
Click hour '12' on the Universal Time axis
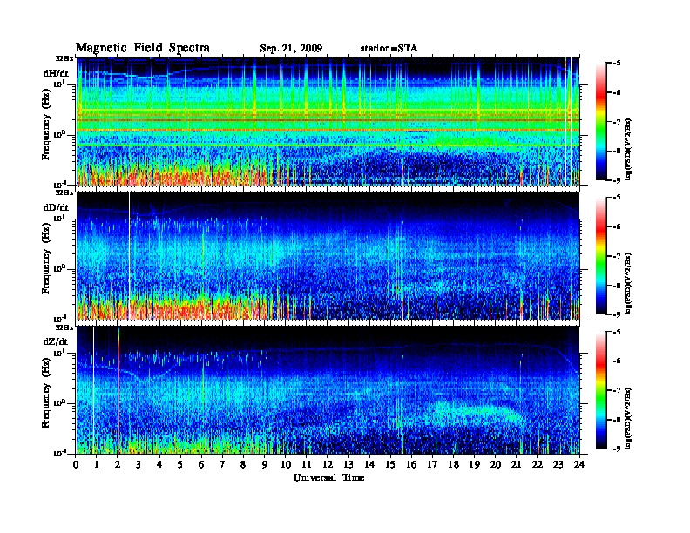[328, 464]
